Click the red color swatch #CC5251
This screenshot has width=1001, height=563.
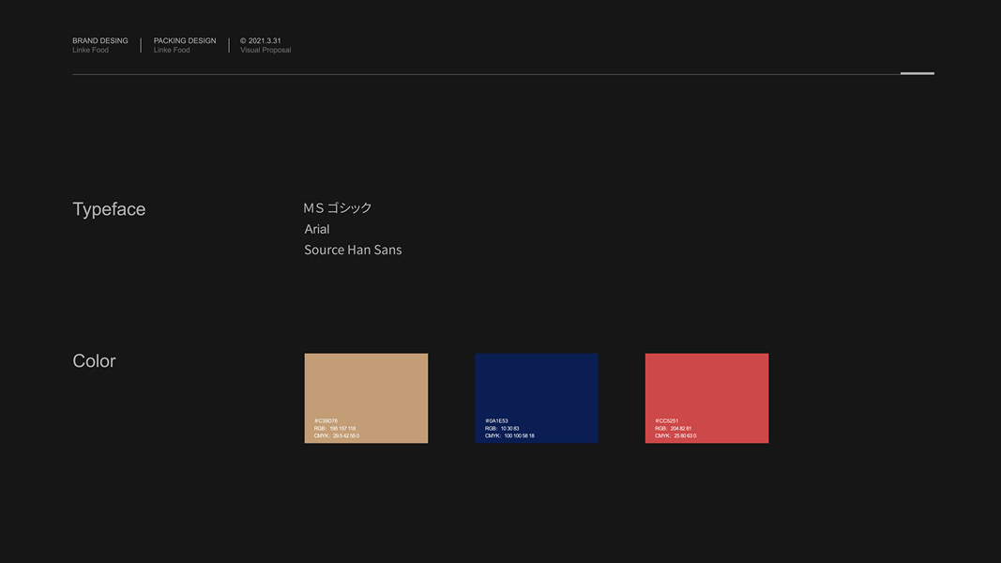[x=706, y=398]
